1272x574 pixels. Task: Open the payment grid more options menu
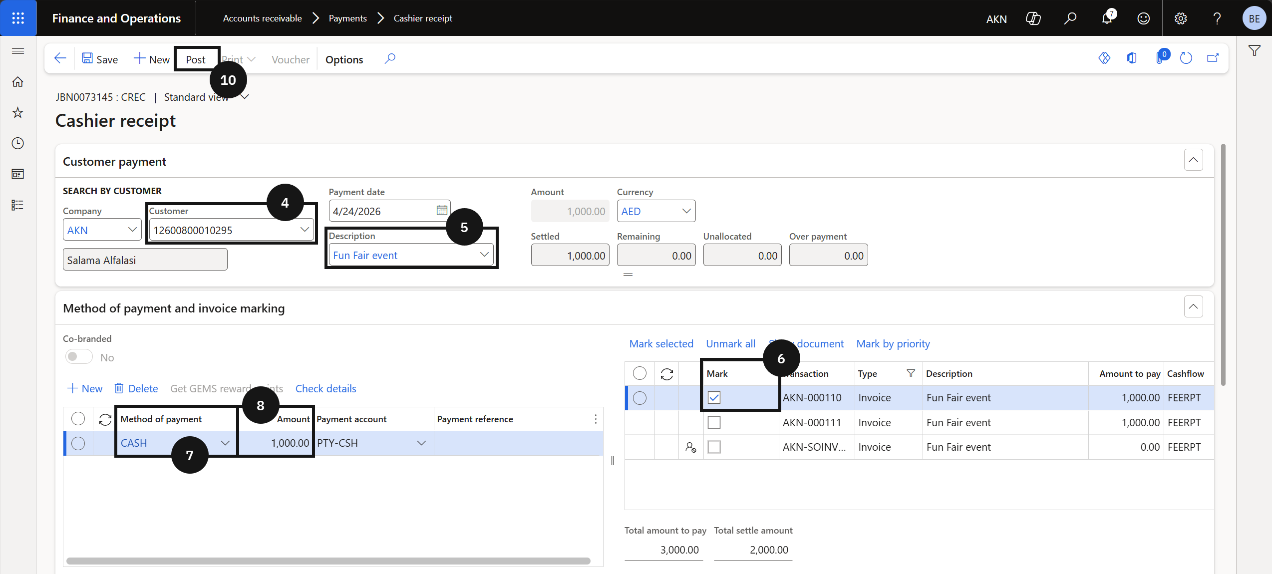[596, 419]
